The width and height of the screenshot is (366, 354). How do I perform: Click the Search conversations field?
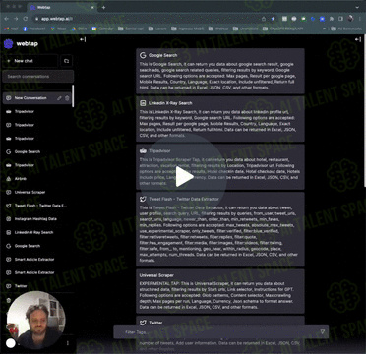(38, 77)
